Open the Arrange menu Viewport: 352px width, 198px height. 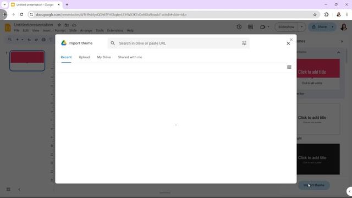click(86, 30)
